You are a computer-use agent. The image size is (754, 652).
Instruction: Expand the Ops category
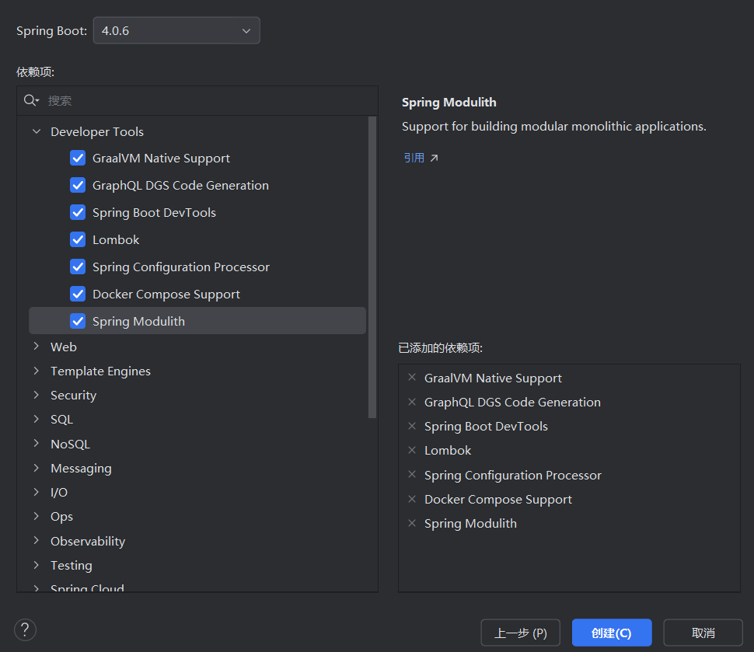(x=37, y=516)
